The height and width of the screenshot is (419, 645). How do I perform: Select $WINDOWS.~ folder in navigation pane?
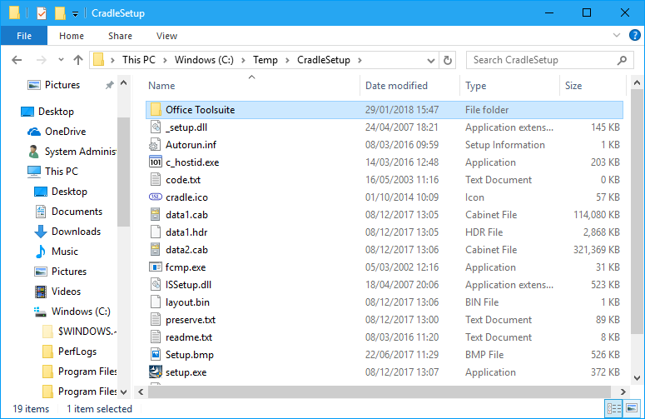(87, 332)
